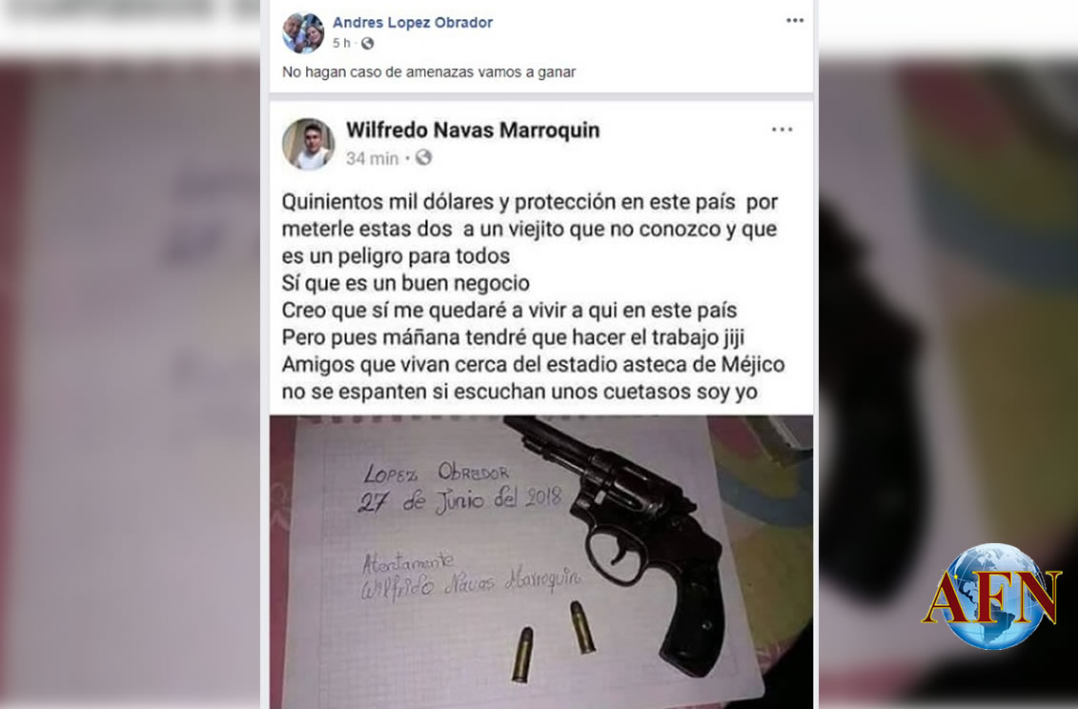Visit the Wilfredo Navas Marroquin name link
Viewport: 1078px width, 709px height.
[x=473, y=130]
